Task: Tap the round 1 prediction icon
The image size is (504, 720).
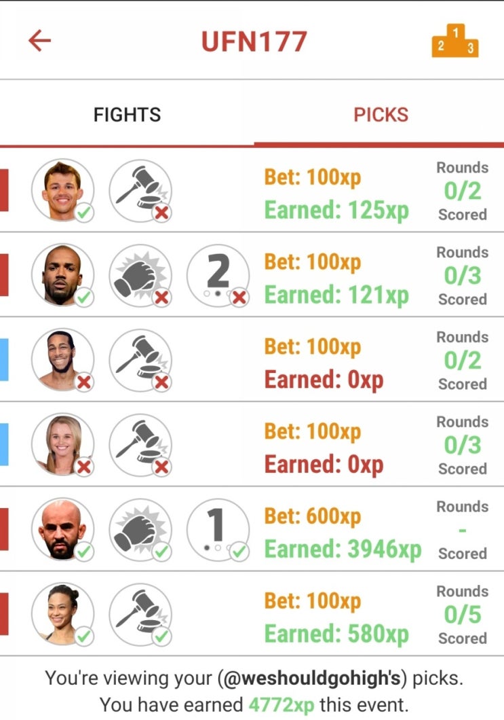Action: pyautogui.click(x=218, y=530)
